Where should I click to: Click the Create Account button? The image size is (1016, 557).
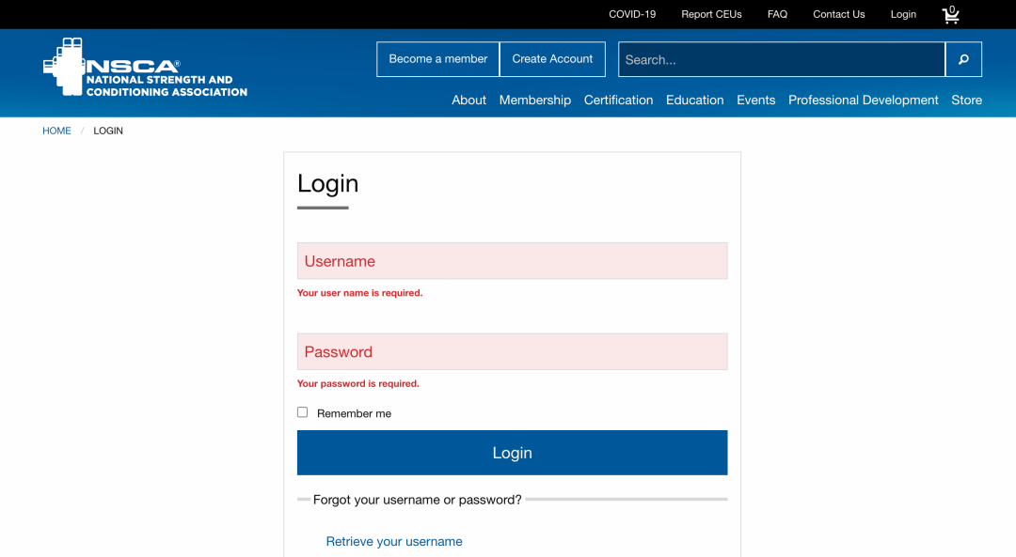coord(552,59)
